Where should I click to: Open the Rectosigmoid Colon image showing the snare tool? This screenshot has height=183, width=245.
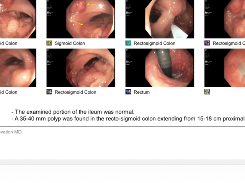160,19
